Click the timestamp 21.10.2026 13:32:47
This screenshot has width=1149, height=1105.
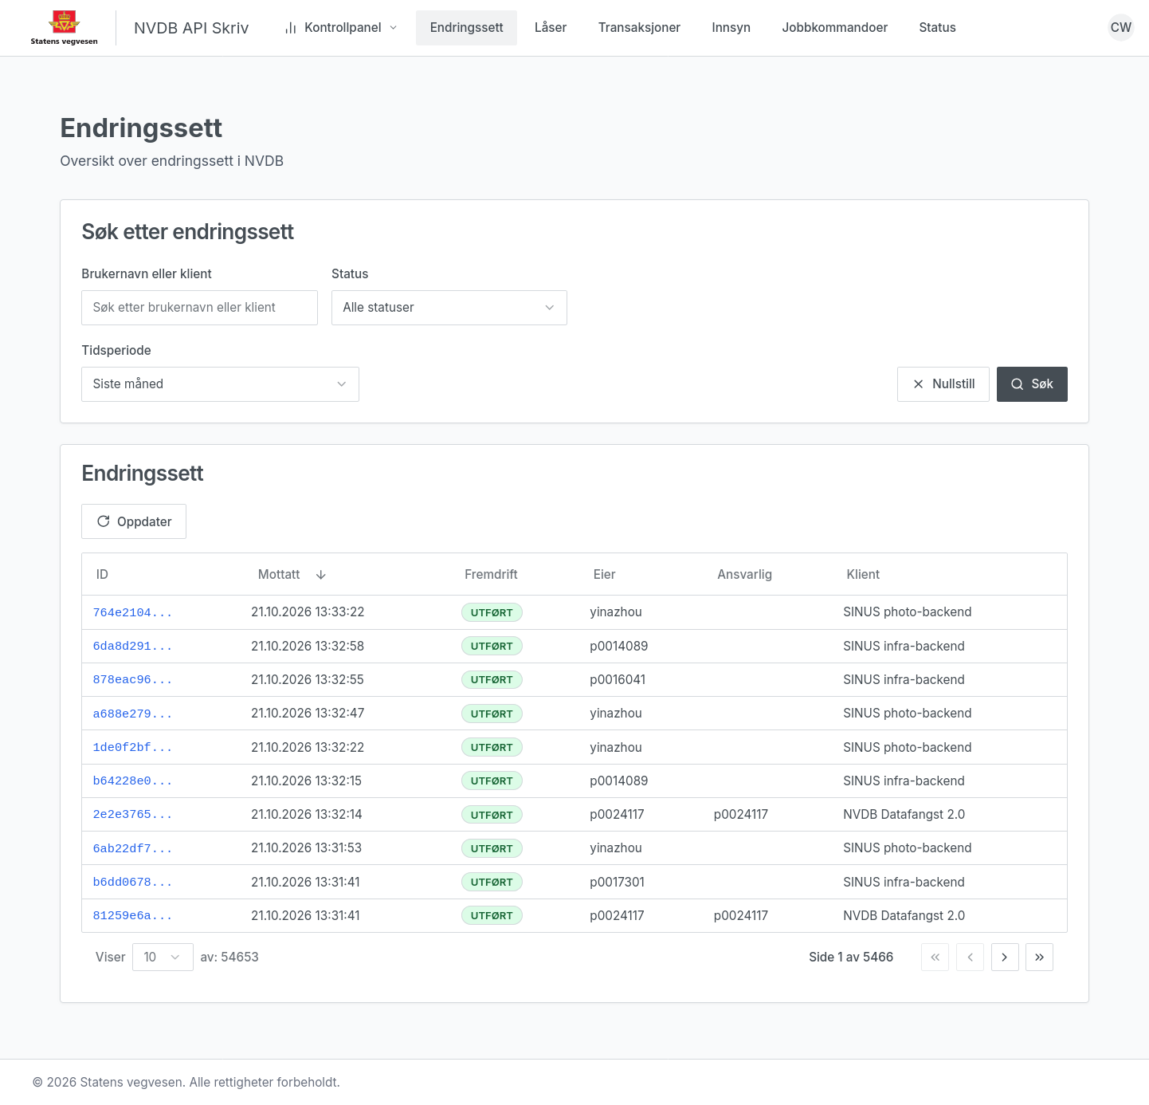point(308,713)
